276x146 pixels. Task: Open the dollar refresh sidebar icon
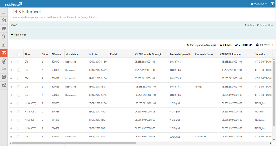(4, 61)
